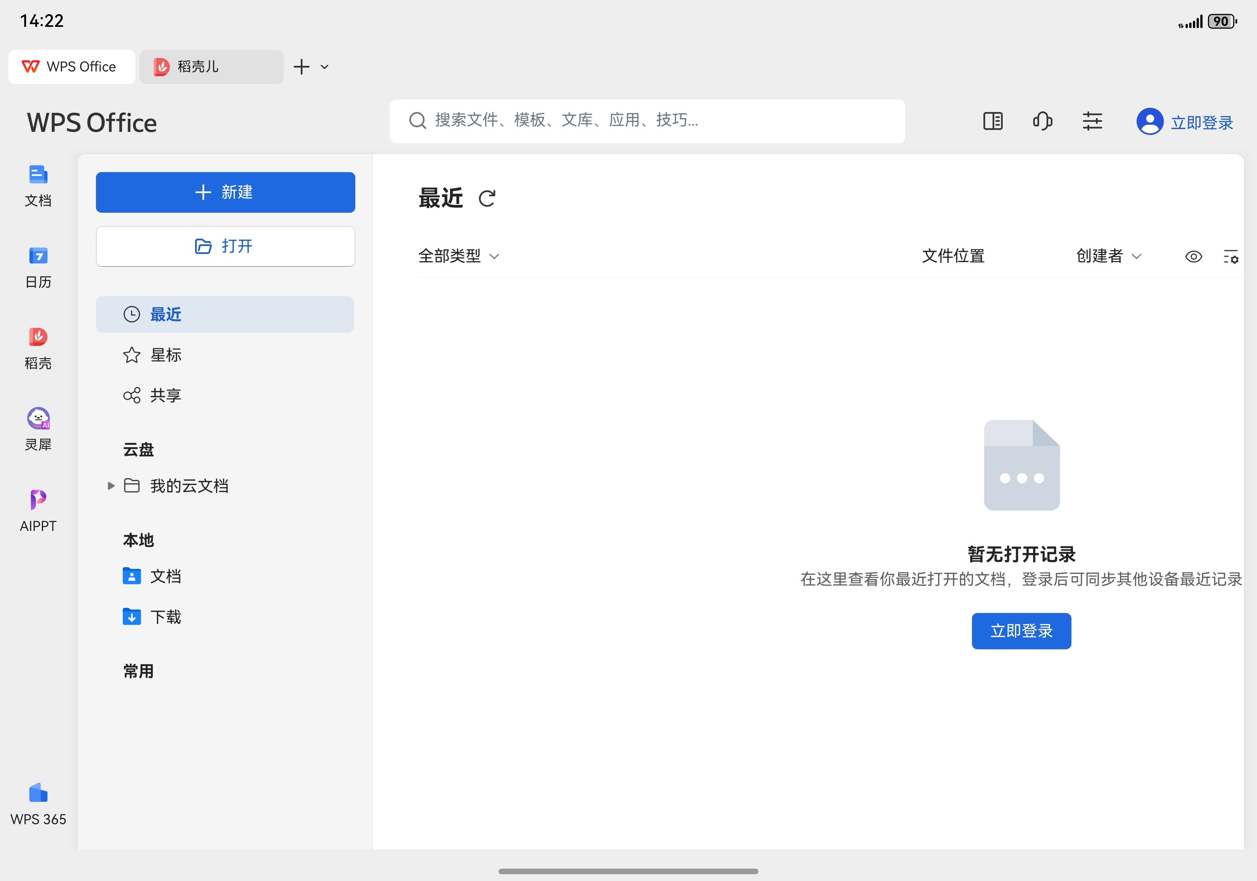The image size is (1257, 881).
Task: Open the 文档 section in left rail
Action: pos(38,186)
